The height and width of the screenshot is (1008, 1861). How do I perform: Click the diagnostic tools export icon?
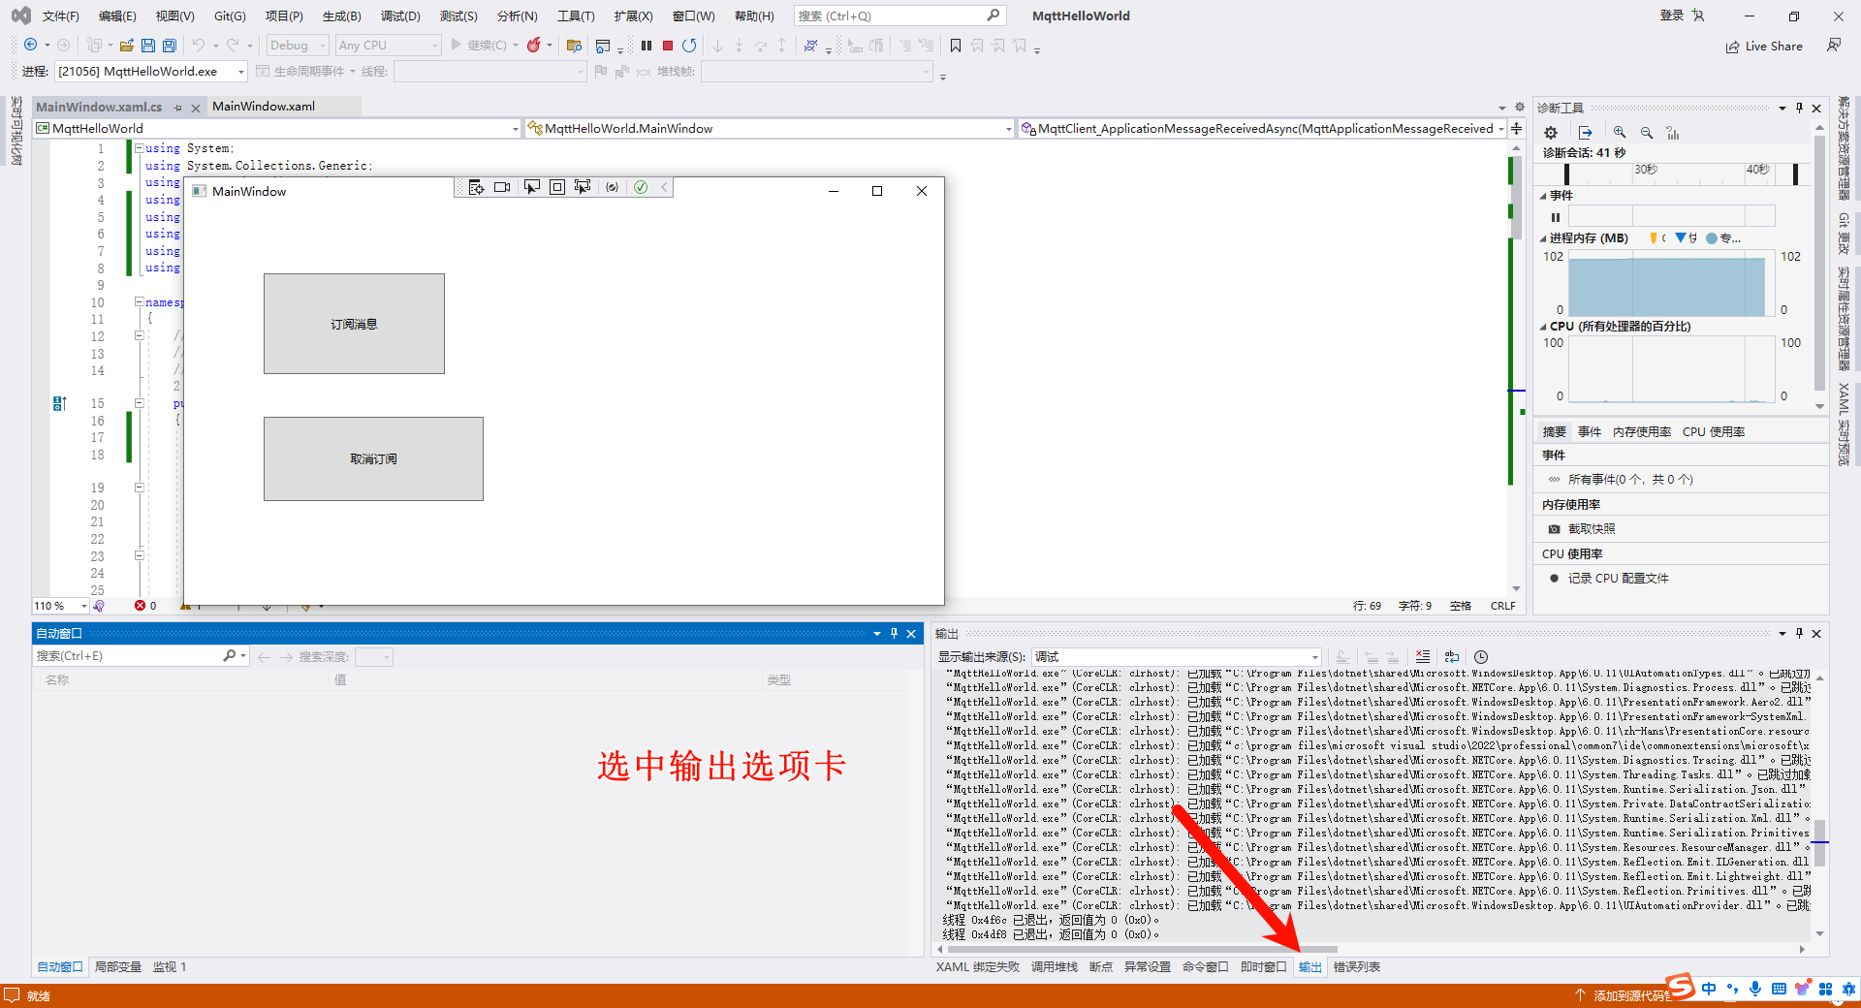tap(1586, 132)
